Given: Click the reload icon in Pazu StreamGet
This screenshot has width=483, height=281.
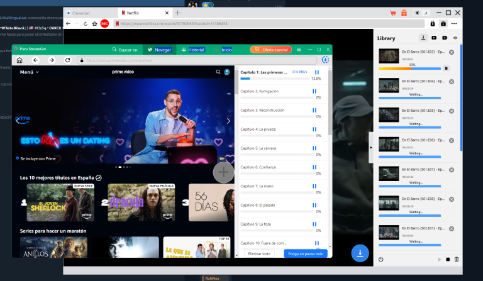Looking at the screenshot, I should (x=67, y=60).
